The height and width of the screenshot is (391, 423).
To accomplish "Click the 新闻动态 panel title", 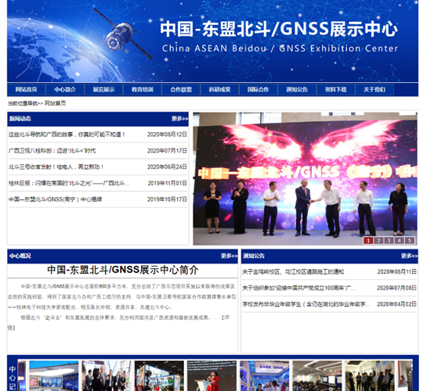I will [20, 119].
